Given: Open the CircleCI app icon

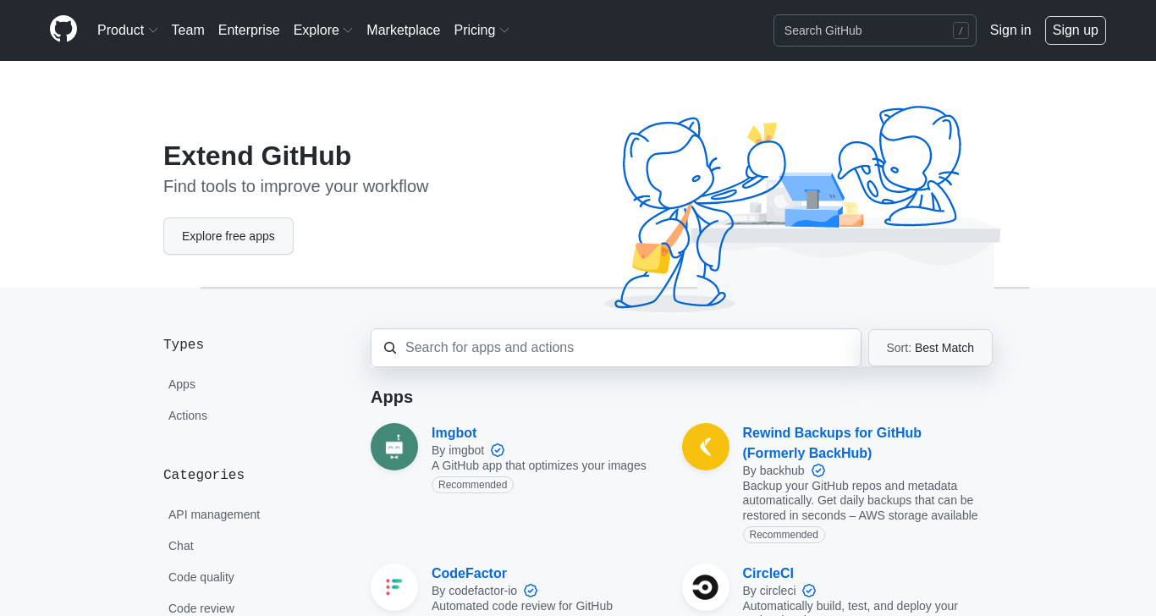Looking at the screenshot, I should coord(706,587).
